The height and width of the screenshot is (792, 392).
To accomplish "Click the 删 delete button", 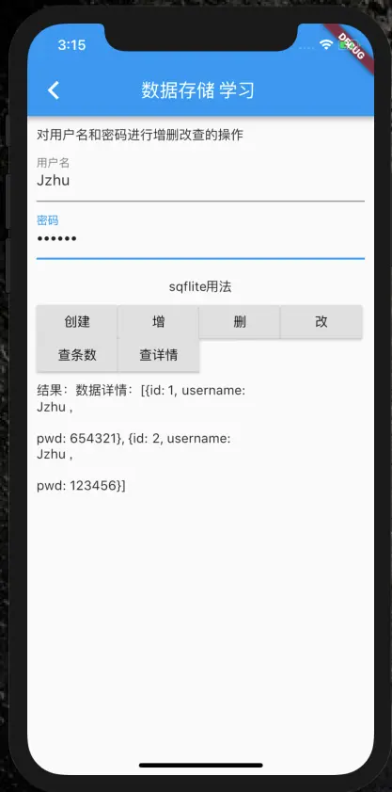I will (x=240, y=322).
